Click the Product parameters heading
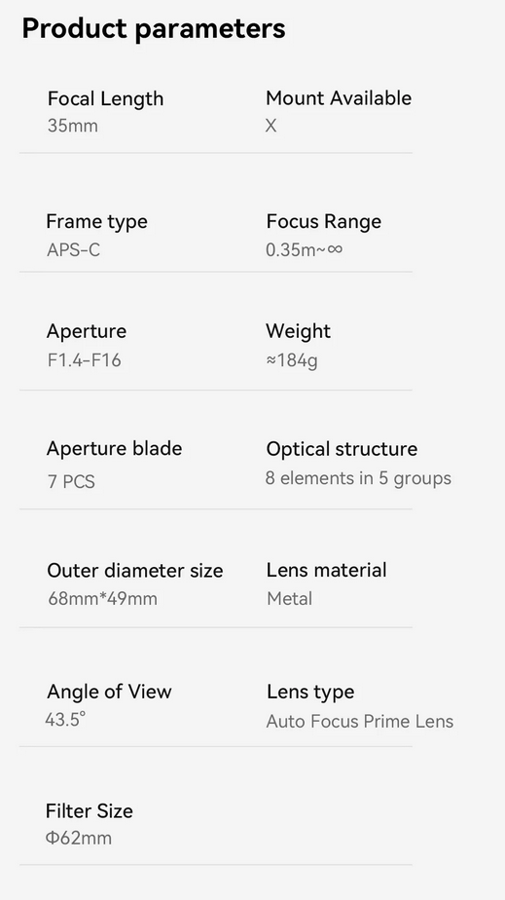This screenshot has height=900, width=505. [154, 28]
